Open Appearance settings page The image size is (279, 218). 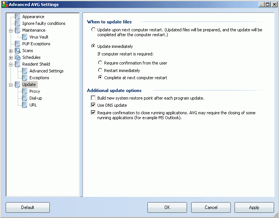(x=33, y=17)
